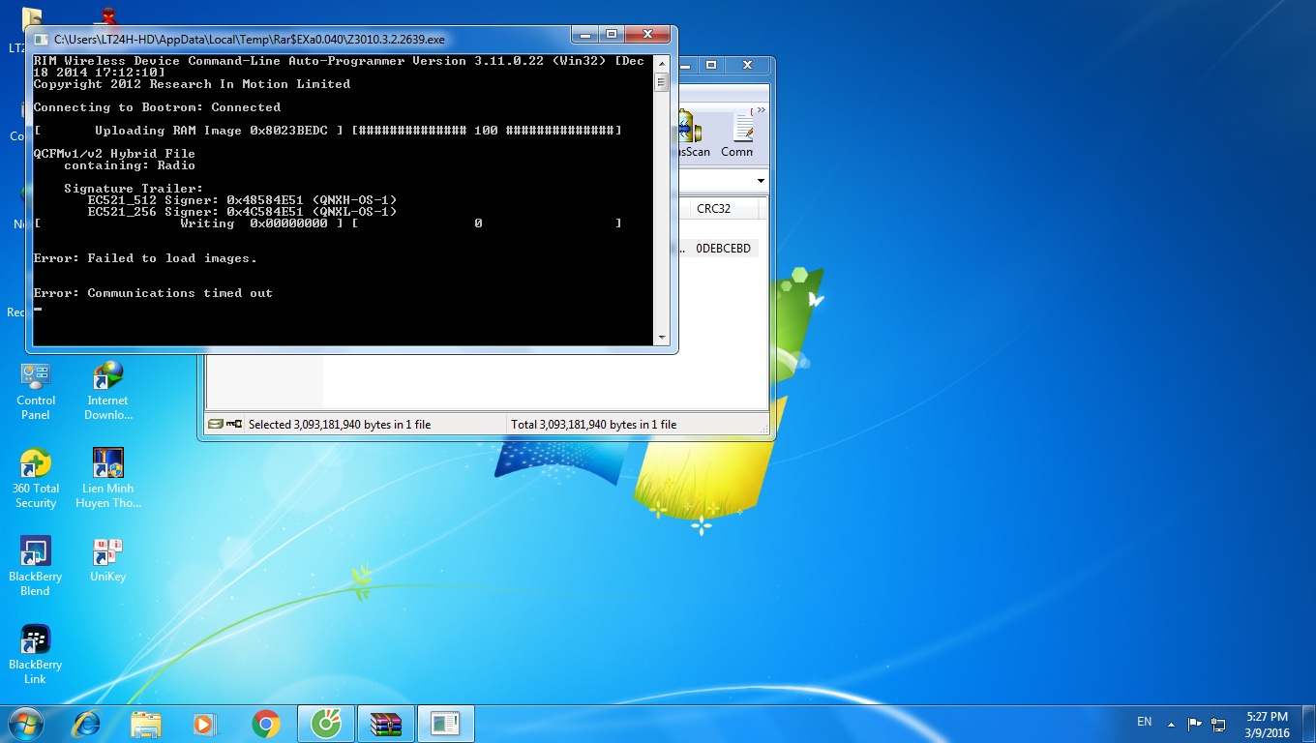Click 'Selected 3,093,181,940 bytes in 1 file' status
The height and width of the screenshot is (743, 1316).
point(340,424)
